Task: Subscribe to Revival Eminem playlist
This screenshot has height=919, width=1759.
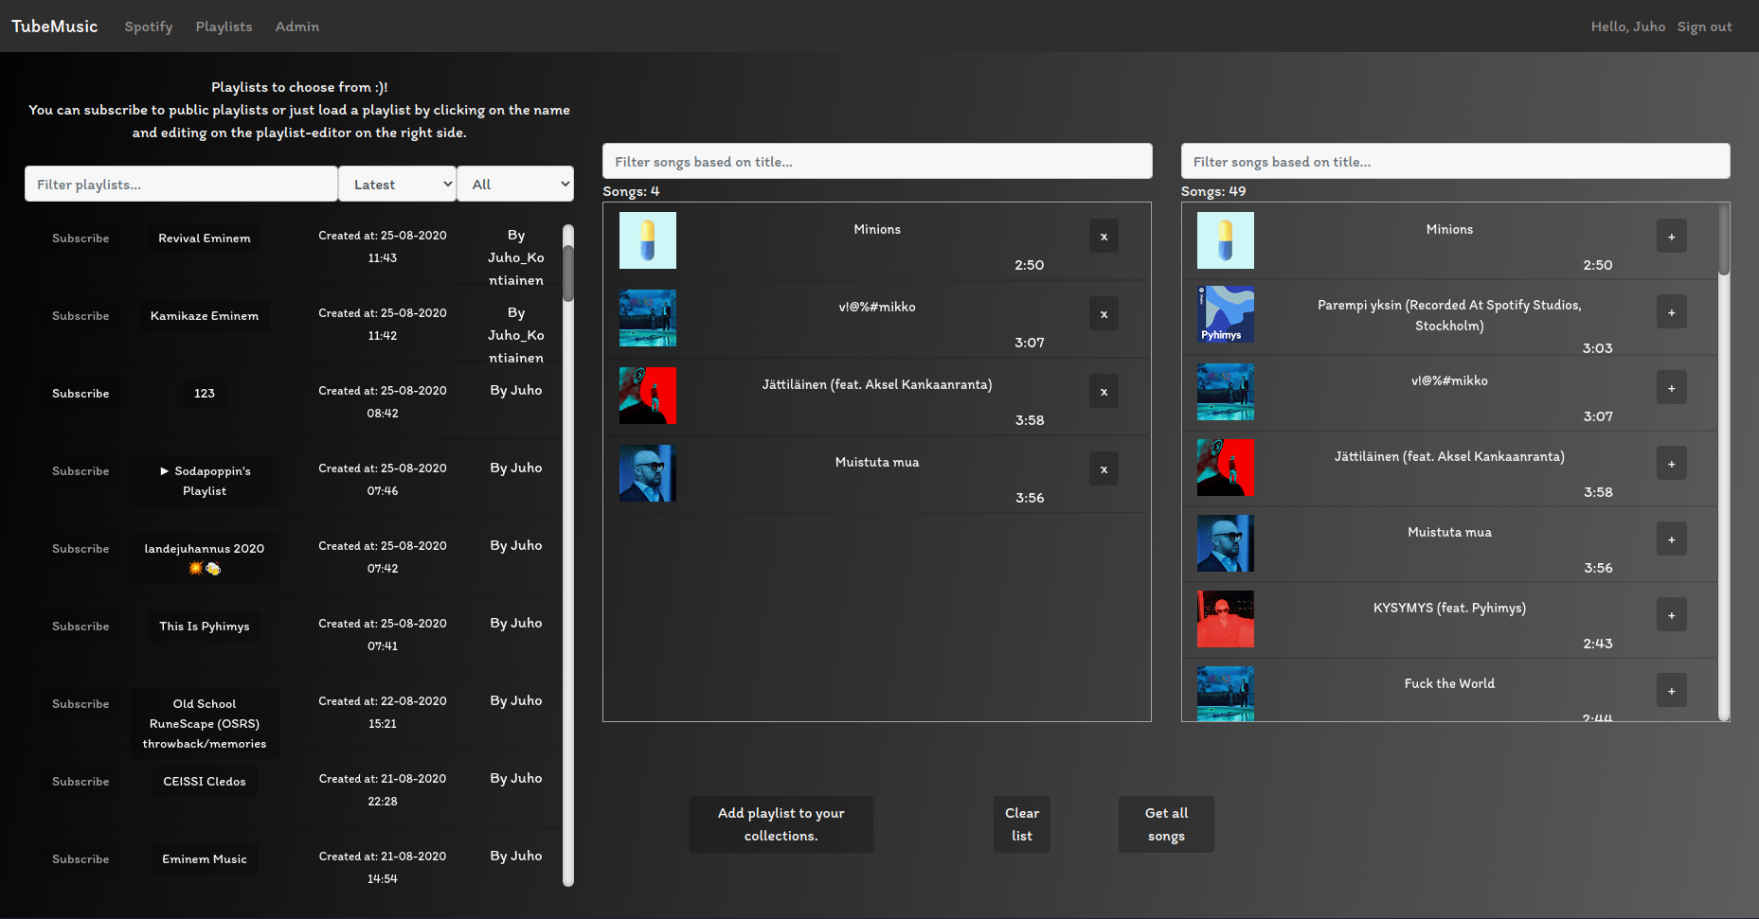Action: [81, 239]
